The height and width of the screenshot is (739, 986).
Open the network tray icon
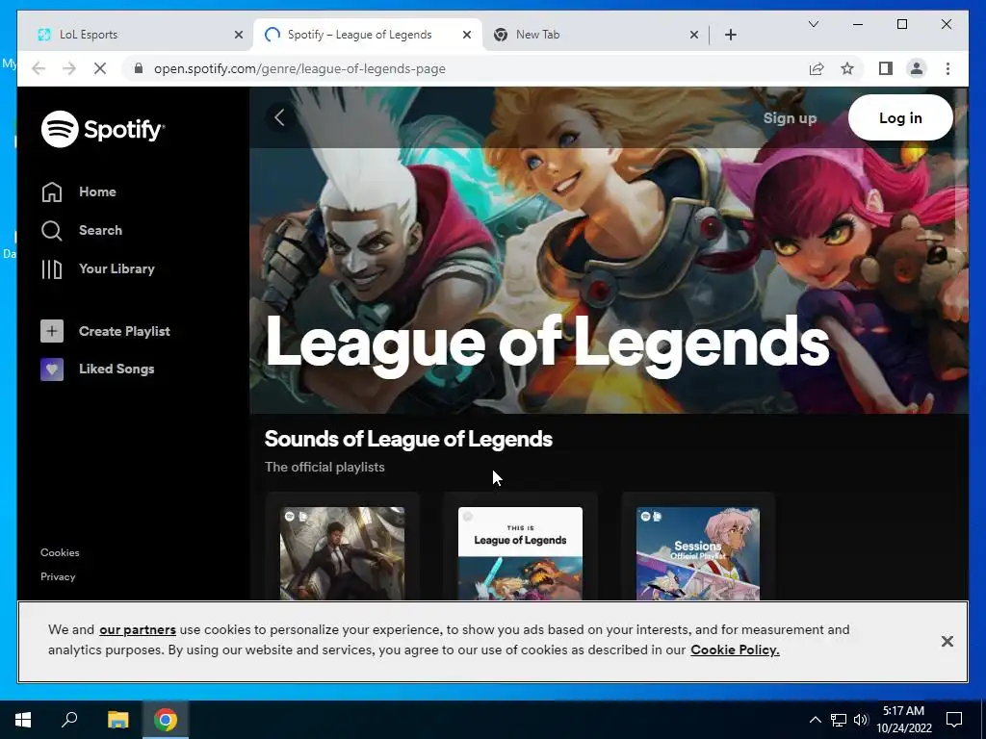(839, 720)
